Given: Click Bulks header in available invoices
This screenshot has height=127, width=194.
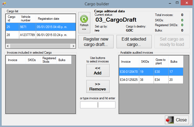Looking at the screenshot, I should 175,62.
